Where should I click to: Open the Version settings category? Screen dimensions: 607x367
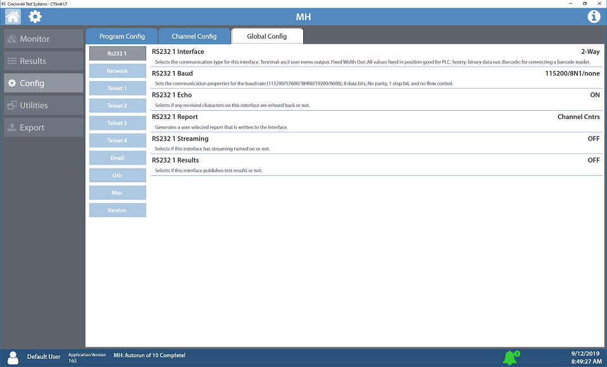(117, 210)
